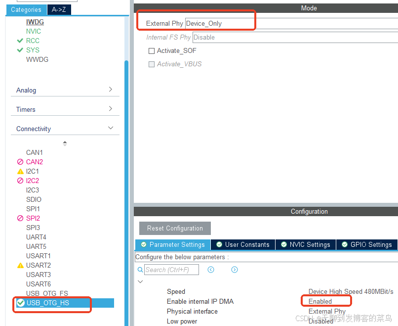Viewport: 398px width, 326px height.
Task: Click the prohibited icon beside CAN2
Action: [20, 162]
